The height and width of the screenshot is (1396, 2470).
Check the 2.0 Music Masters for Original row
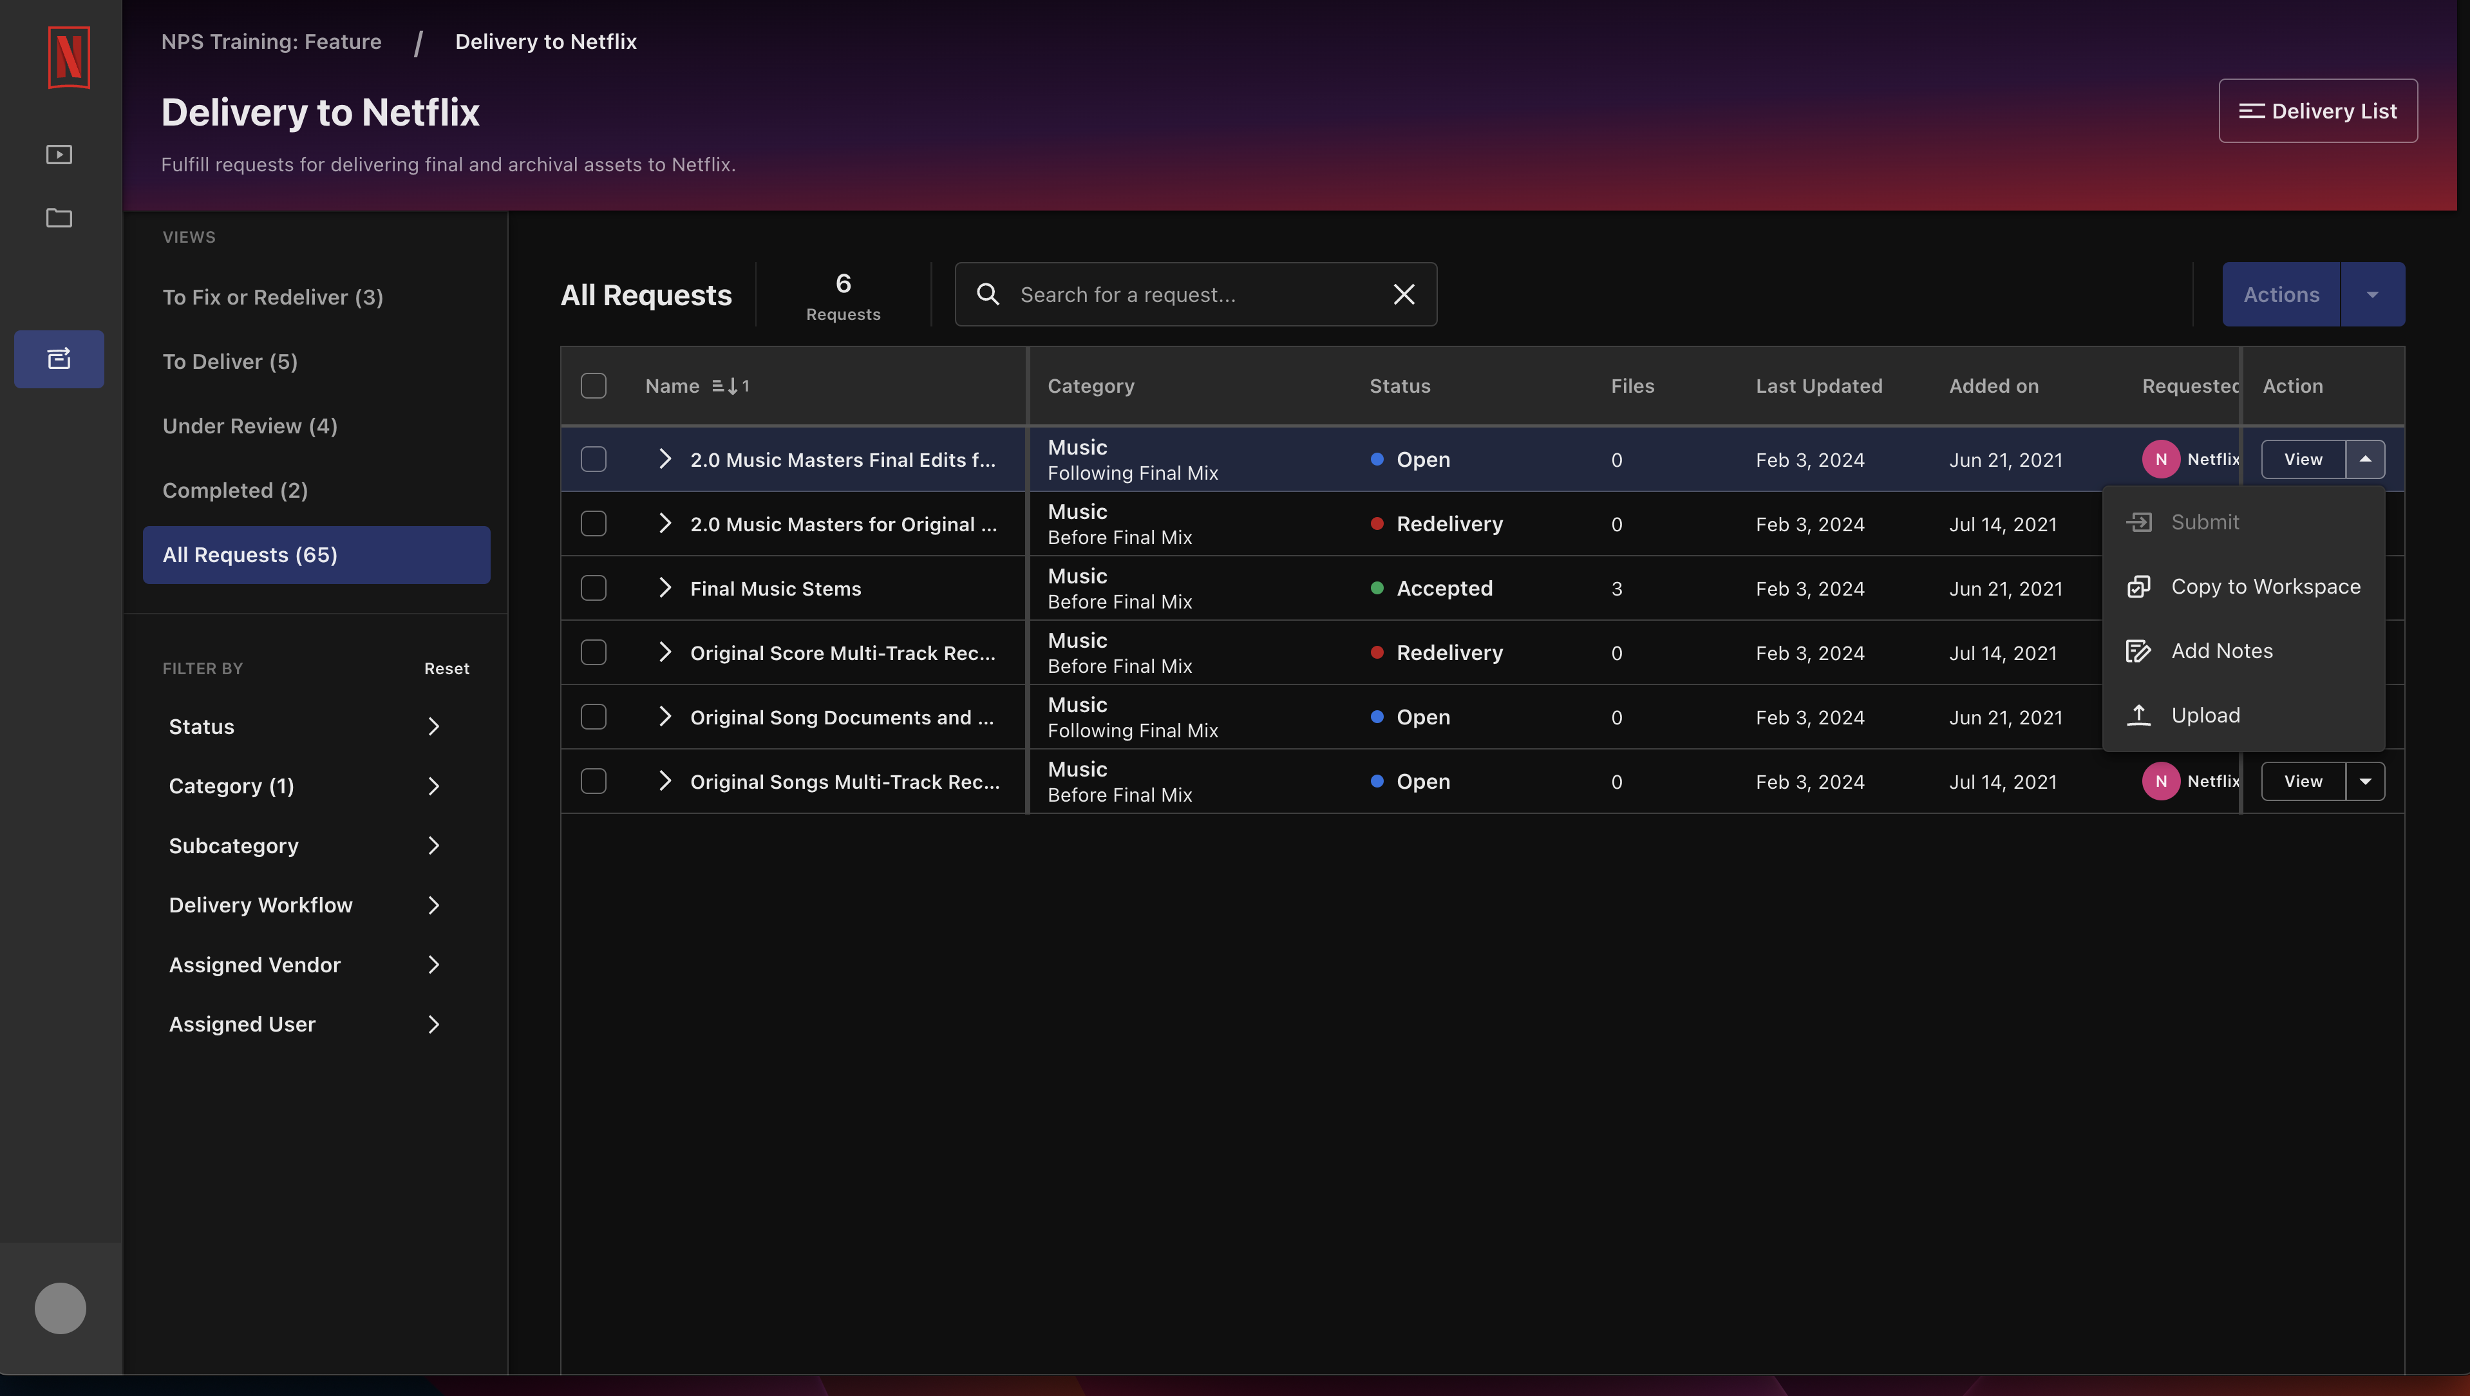[x=594, y=523]
